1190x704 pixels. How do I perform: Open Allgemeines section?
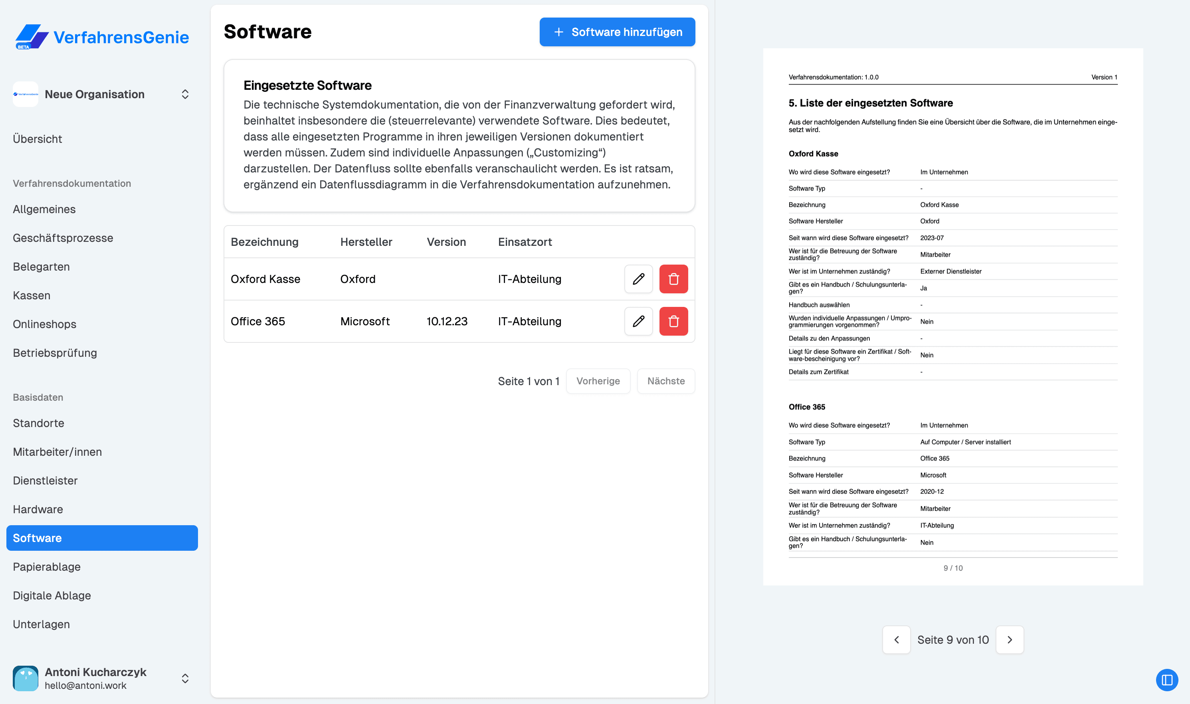[x=44, y=209]
